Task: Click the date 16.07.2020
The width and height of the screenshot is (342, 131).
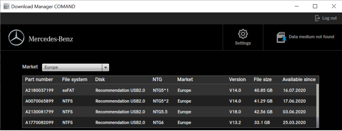Action: pos(294,90)
